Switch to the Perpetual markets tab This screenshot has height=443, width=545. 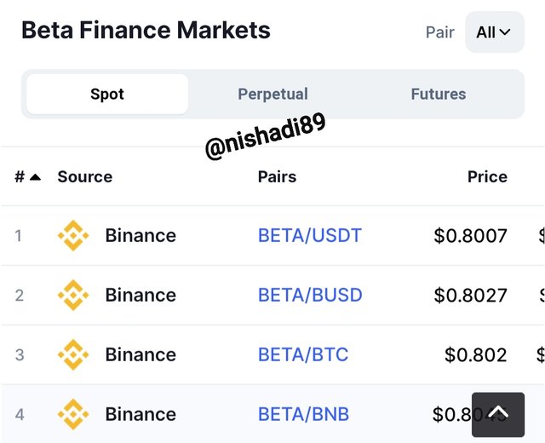(x=272, y=94)
